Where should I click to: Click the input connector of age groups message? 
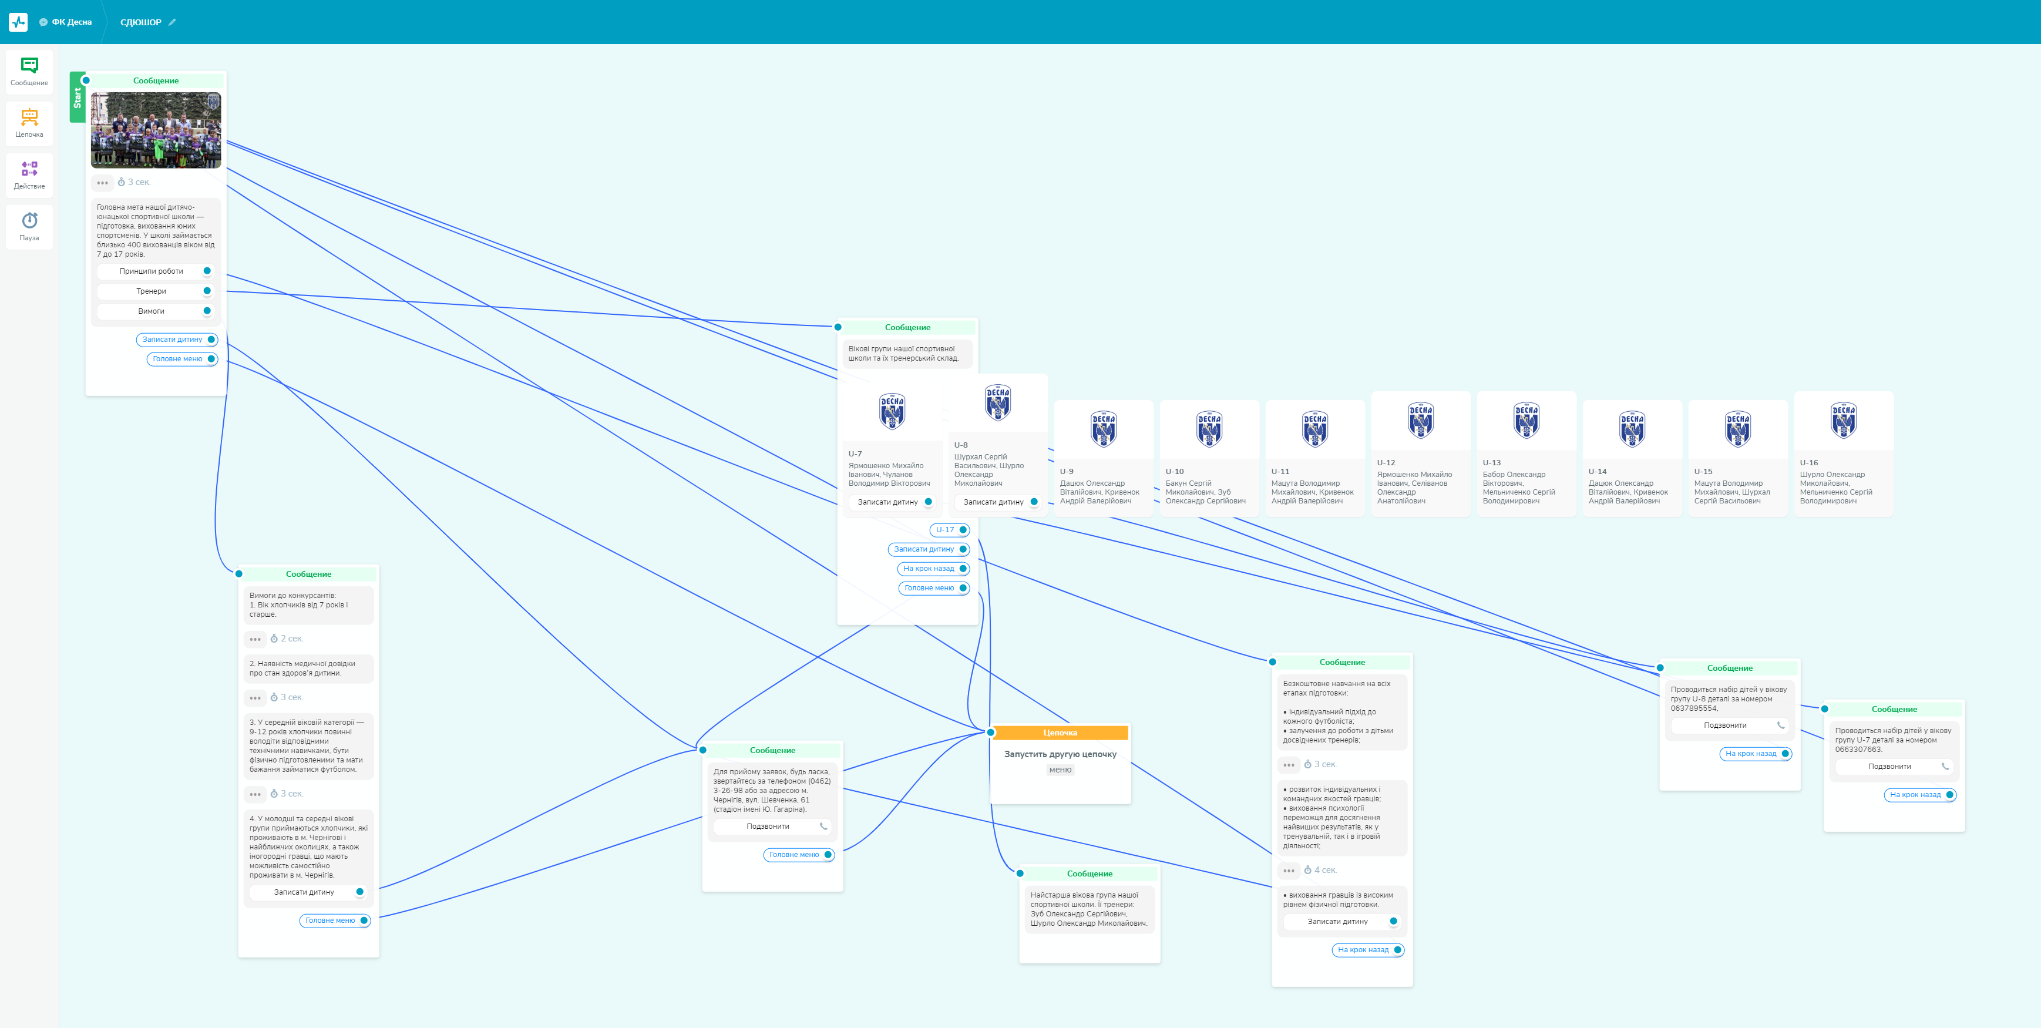click(838, 327)
